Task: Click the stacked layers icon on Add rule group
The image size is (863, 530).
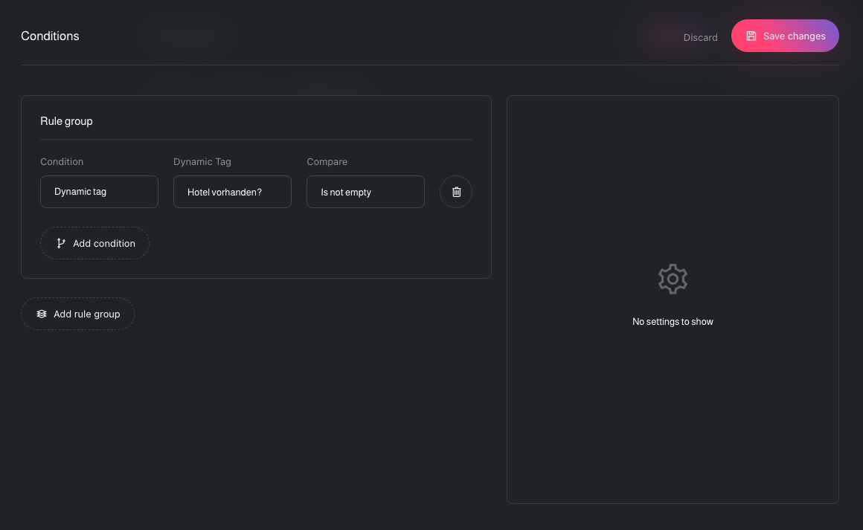Action: pyautogui.click(x=41, y=314)
